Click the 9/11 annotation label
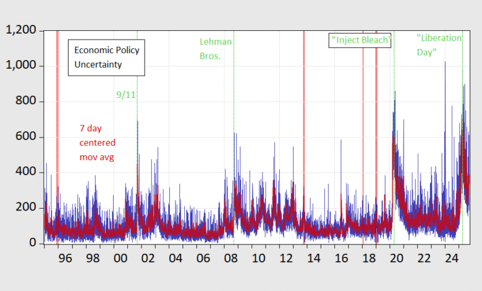Image resolution: width=482 pixels, height=291 pixels. (125, 95)
